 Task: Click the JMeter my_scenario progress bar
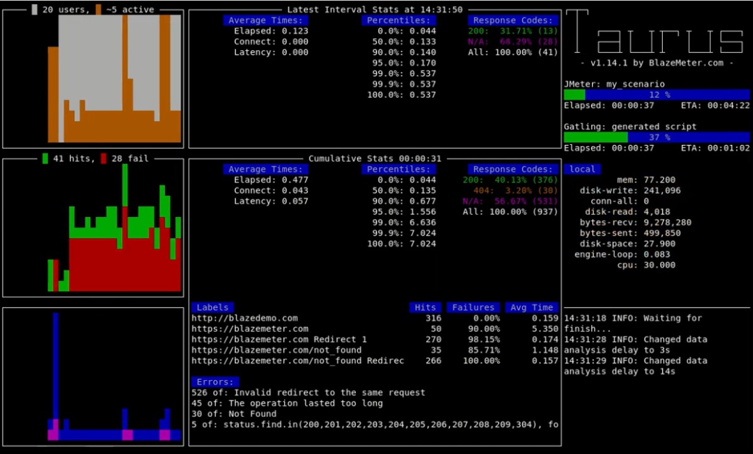click(x=656, y=95)
